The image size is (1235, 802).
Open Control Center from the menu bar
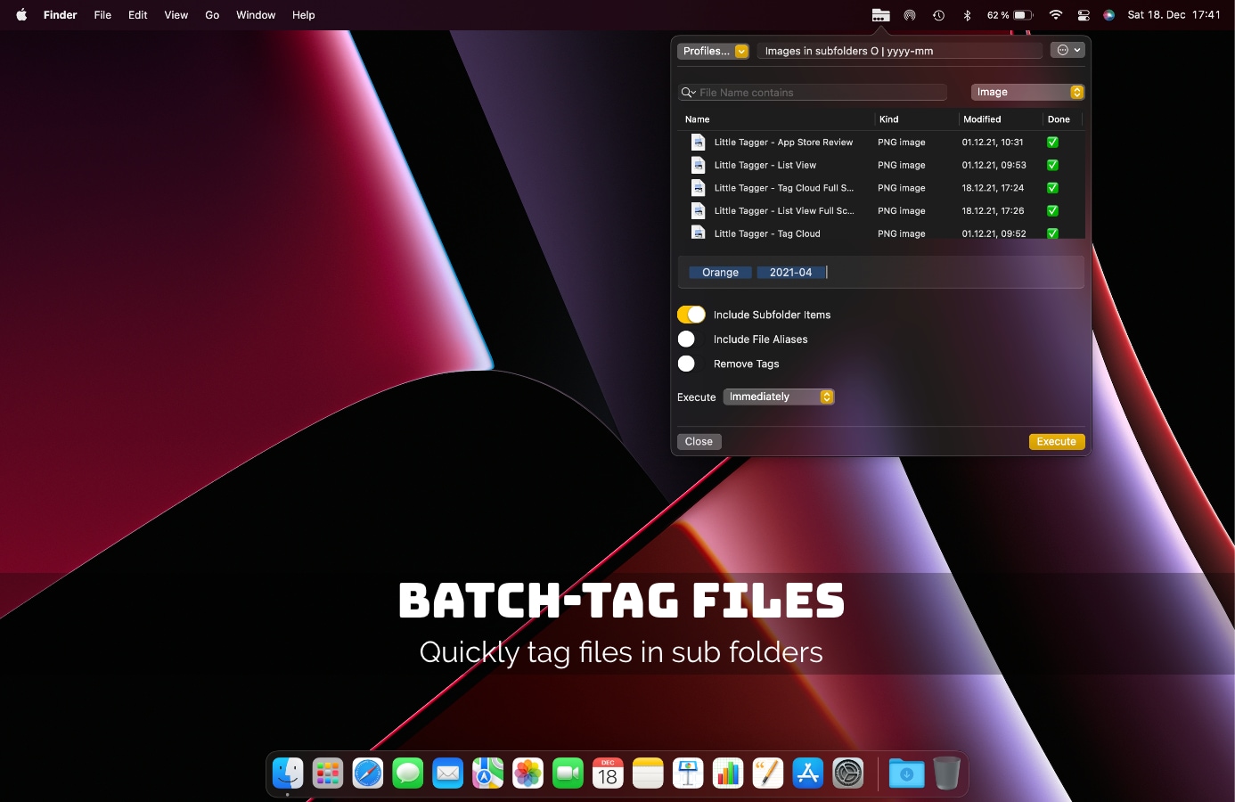pyautogui.click(x=1084, y=14)
